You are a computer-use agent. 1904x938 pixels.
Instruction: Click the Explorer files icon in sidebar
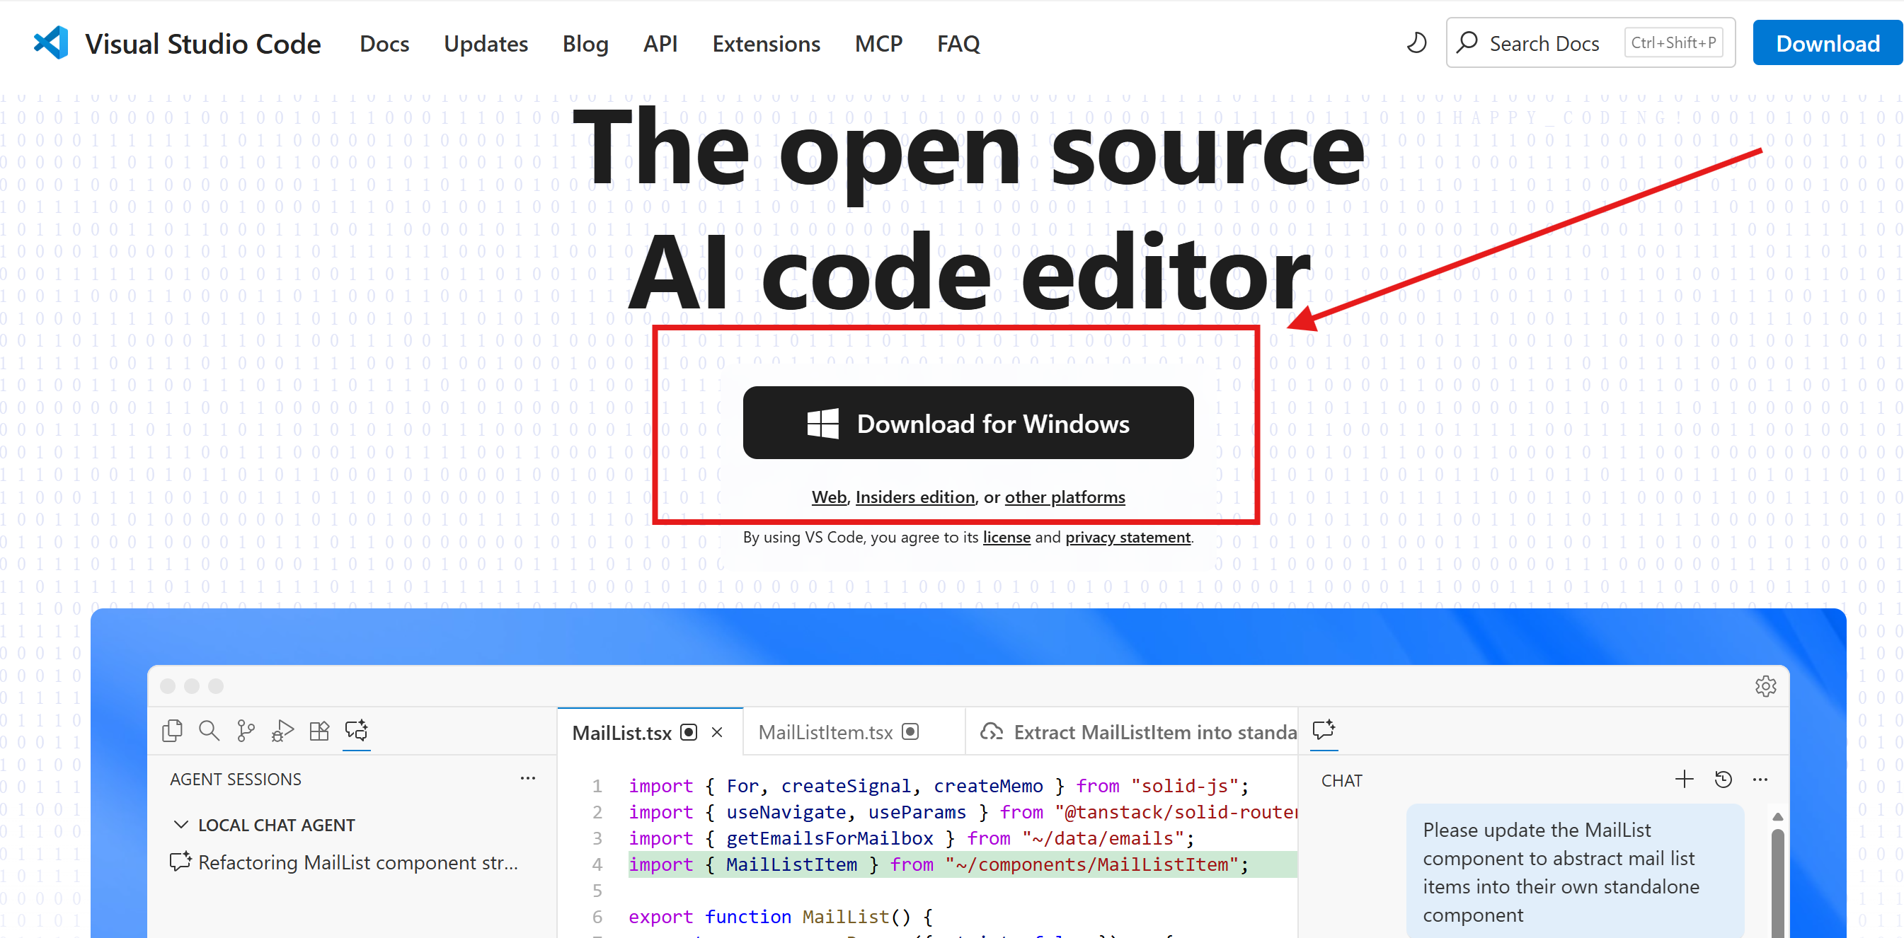point(172,731)
